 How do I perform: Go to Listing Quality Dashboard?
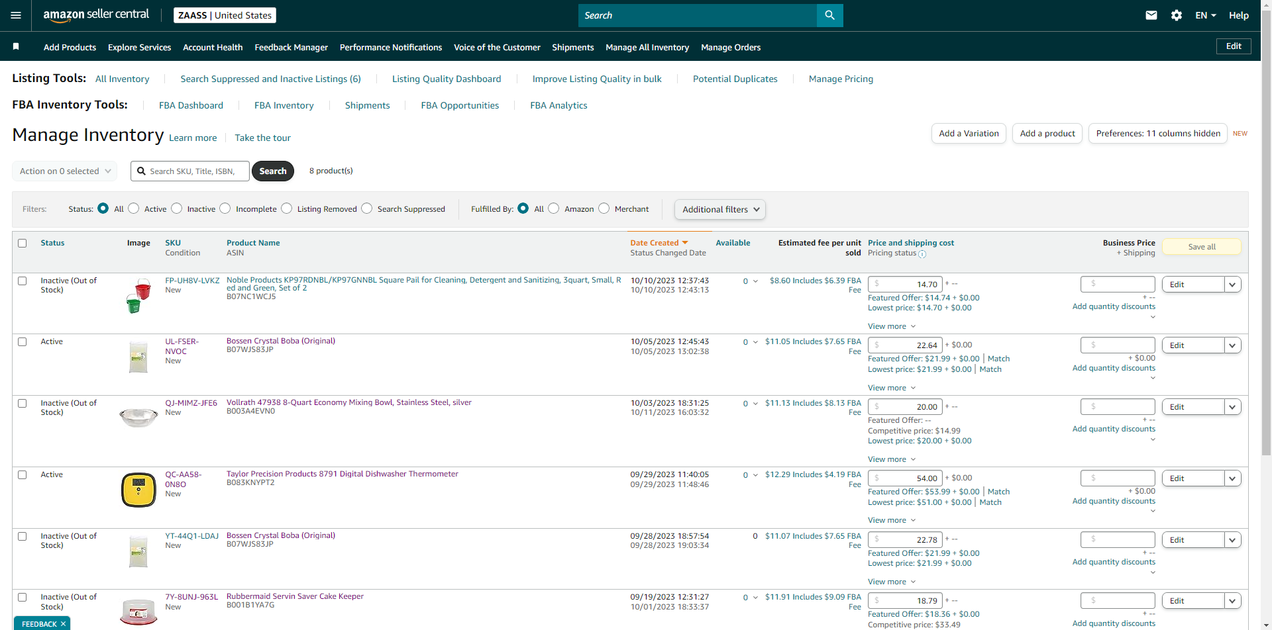(447, 79)
